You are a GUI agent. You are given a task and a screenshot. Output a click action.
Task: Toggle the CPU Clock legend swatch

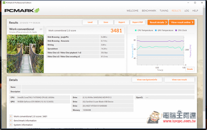[176, 30]
